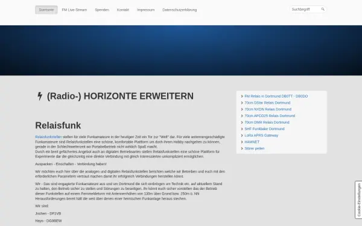
Task: Open the 70cm DStar Relais Dortmund link
Action: point(267,103)
